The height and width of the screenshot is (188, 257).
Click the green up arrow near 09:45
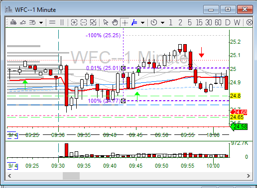[x=137, y=97]
